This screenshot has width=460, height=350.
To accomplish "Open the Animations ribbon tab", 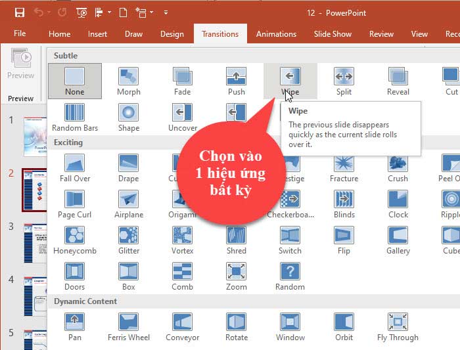I will pyautogui.click(x=276, y=34).
